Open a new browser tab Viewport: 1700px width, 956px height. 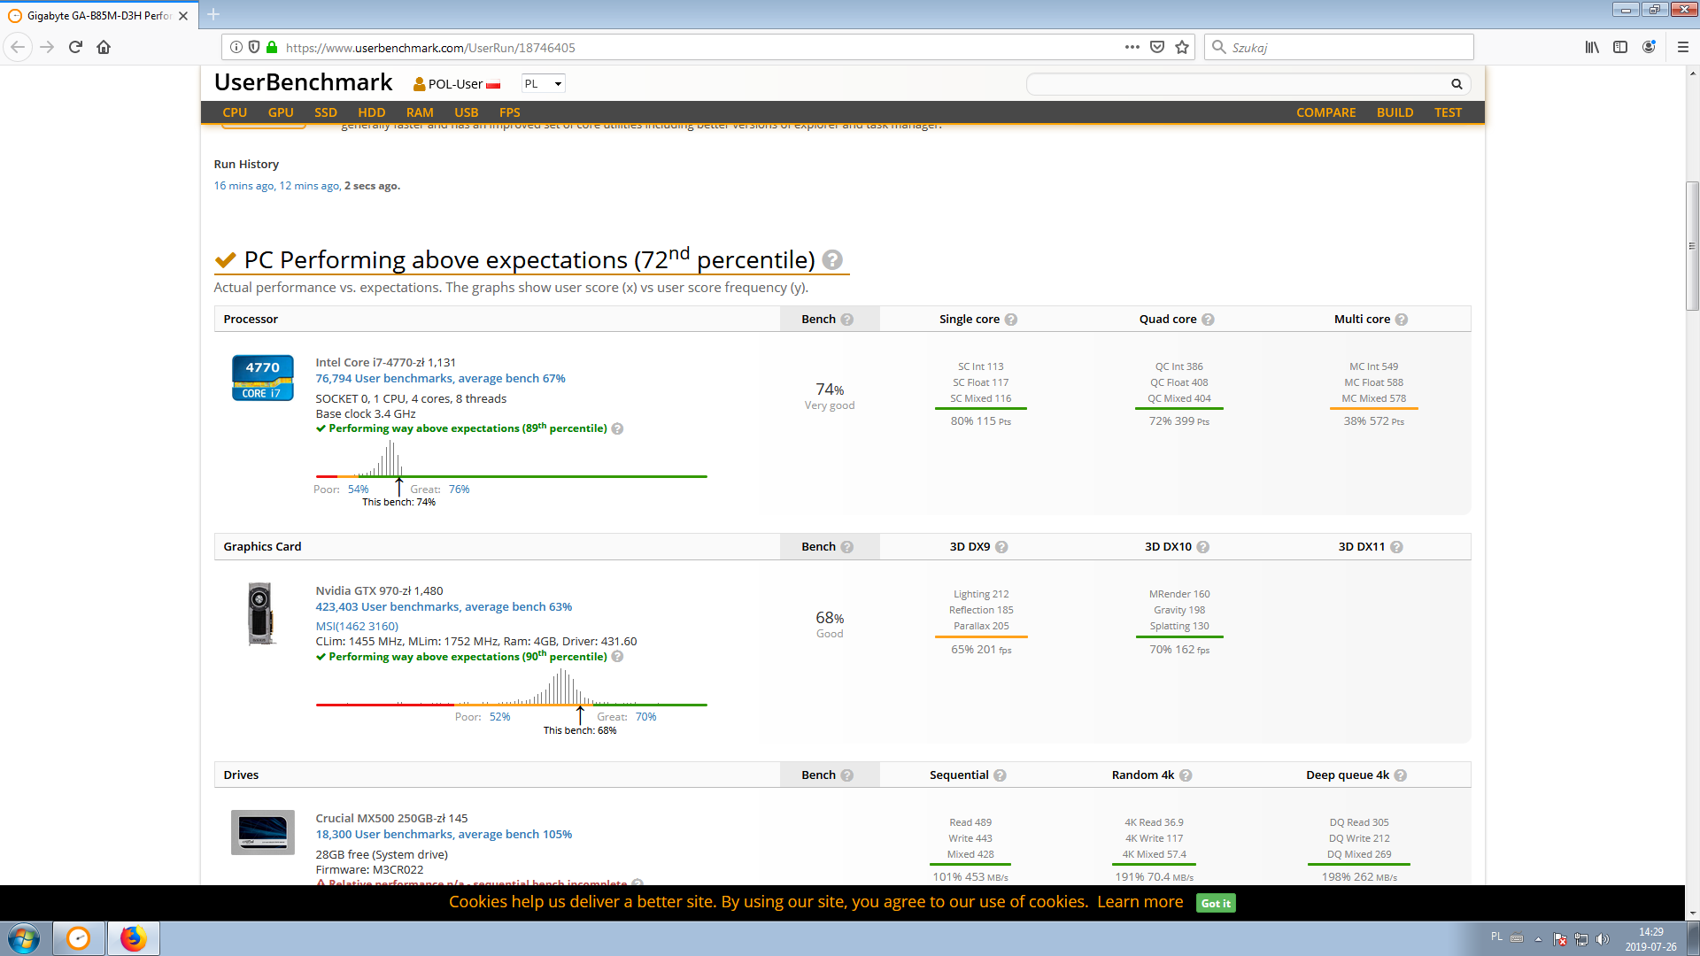(x=213, y=14)
